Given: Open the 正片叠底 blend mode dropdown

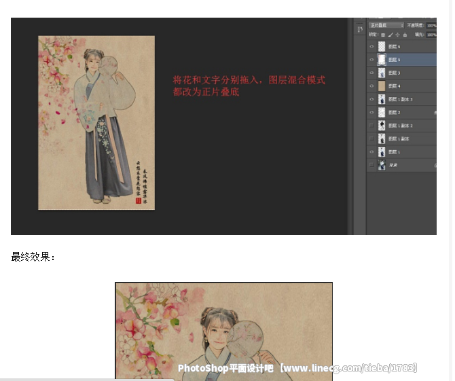Looking at the screenshot, I should pyautogui.click(x=386, y=26).
